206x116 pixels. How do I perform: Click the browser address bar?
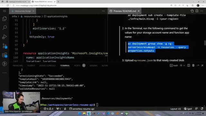(91, 5)
